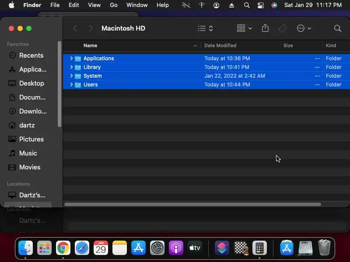Select Pictures in the sidebar
This screenshot has height=262, width=350.
click(28, 139)
